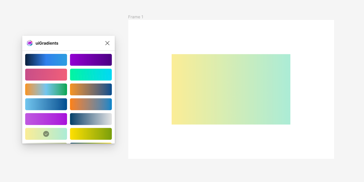Viewport: 364px width, 182px height.
Task: Apply the orange-blue-green three-color gradient swatch
Action: [x=46, y=90]
